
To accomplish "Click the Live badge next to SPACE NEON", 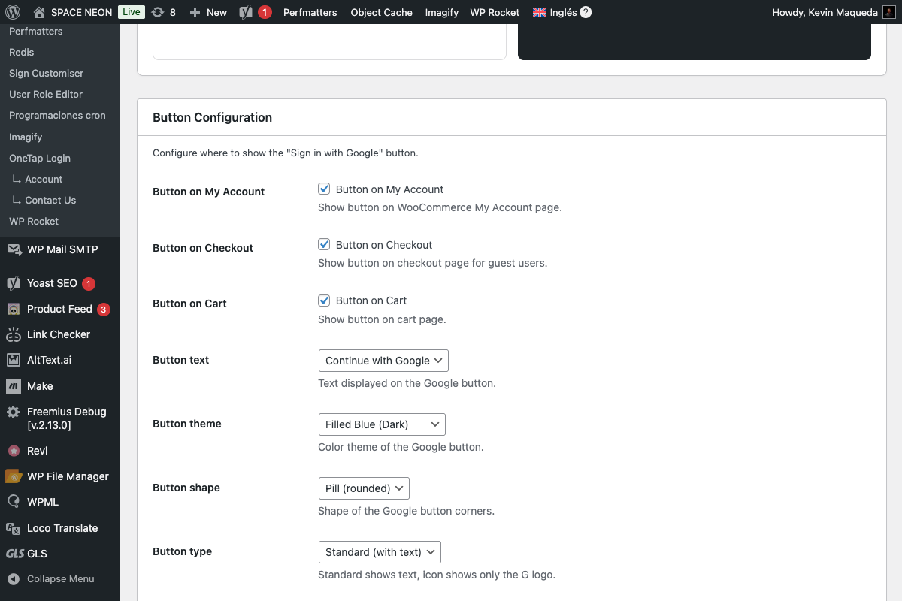I will [130, 12].
